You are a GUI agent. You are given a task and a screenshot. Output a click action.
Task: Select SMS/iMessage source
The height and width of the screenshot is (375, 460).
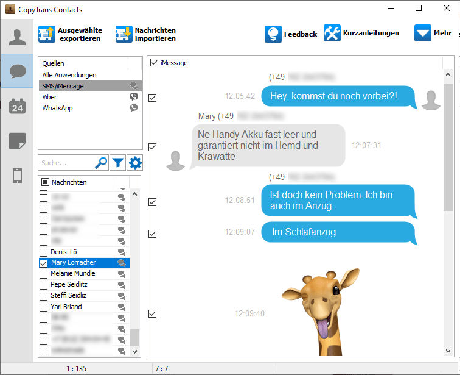(x=90, y=86)
